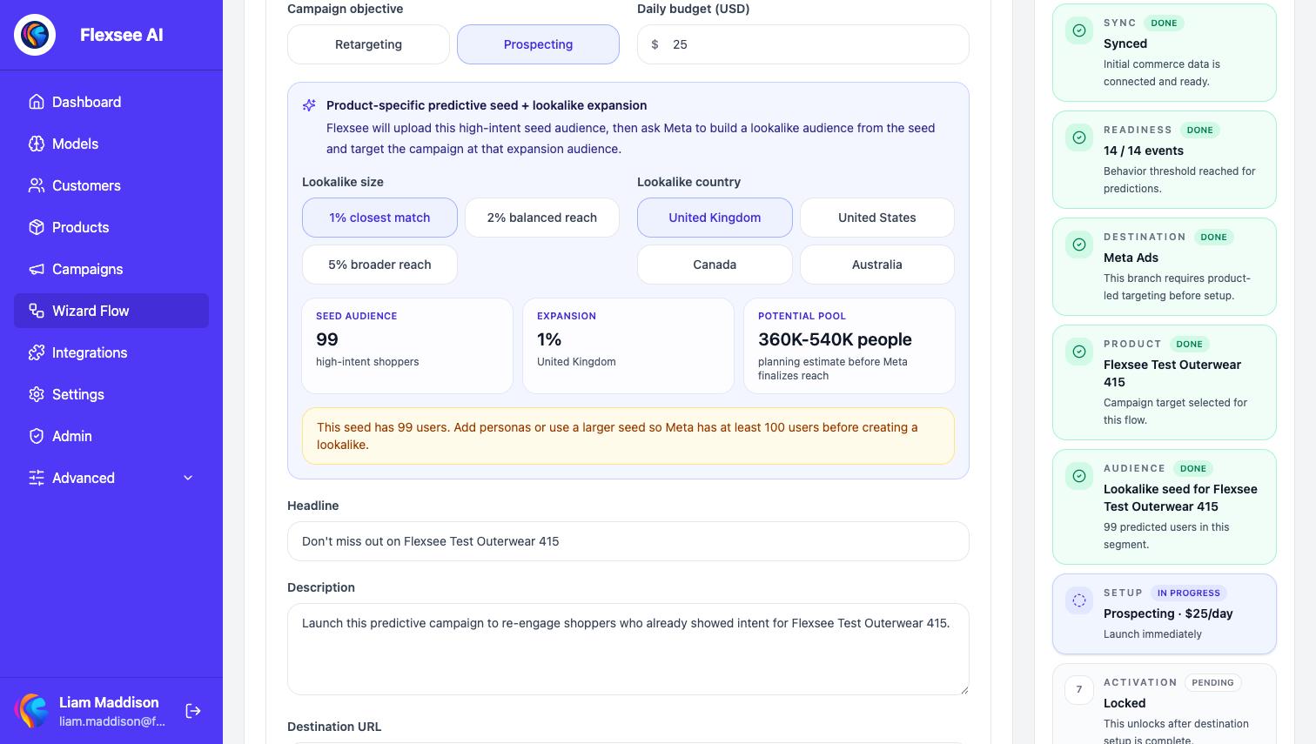Select Canada as lookalike country

click(715, 265)
